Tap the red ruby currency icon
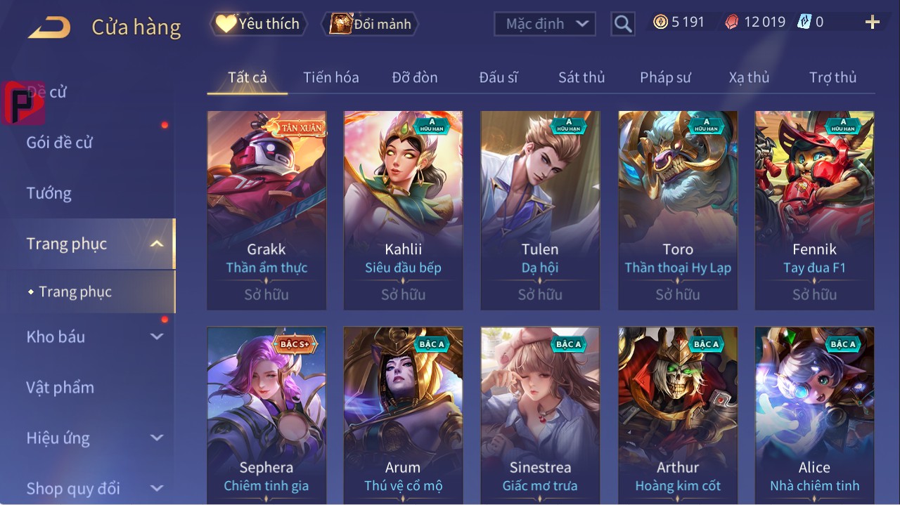The width and height of the screenshot is (900, 505). pos(732,22)
